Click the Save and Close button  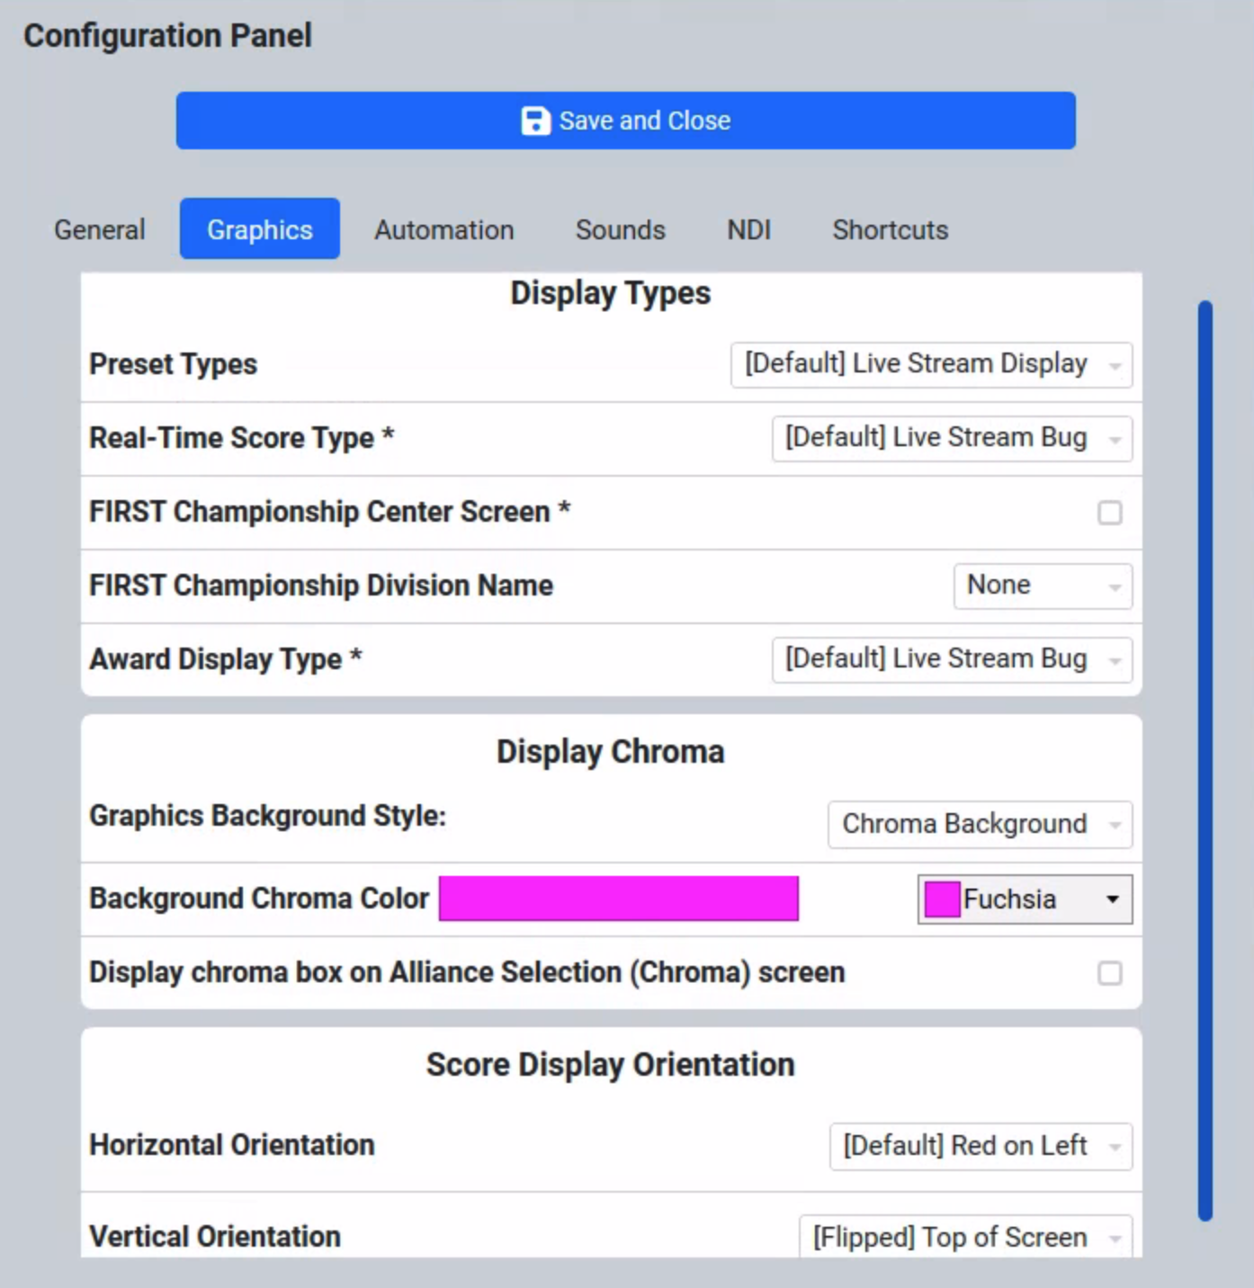[x=625, y=121]
